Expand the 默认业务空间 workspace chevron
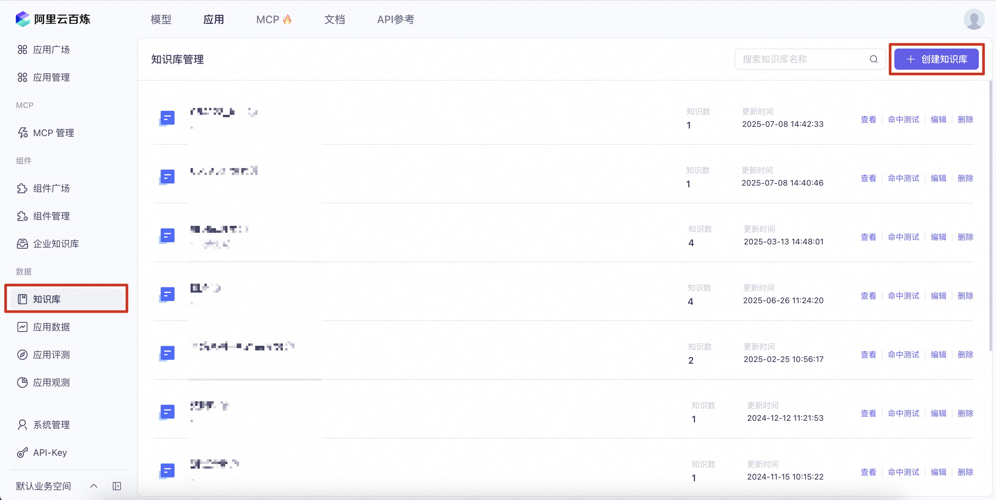Image resolution: width=996 pixels, height=500 pixels. coord(94,486)
